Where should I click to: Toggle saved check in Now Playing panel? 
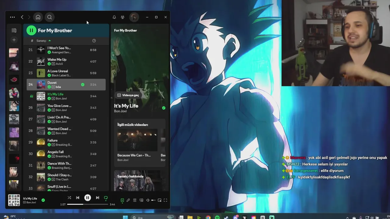(x=164, y=108)
